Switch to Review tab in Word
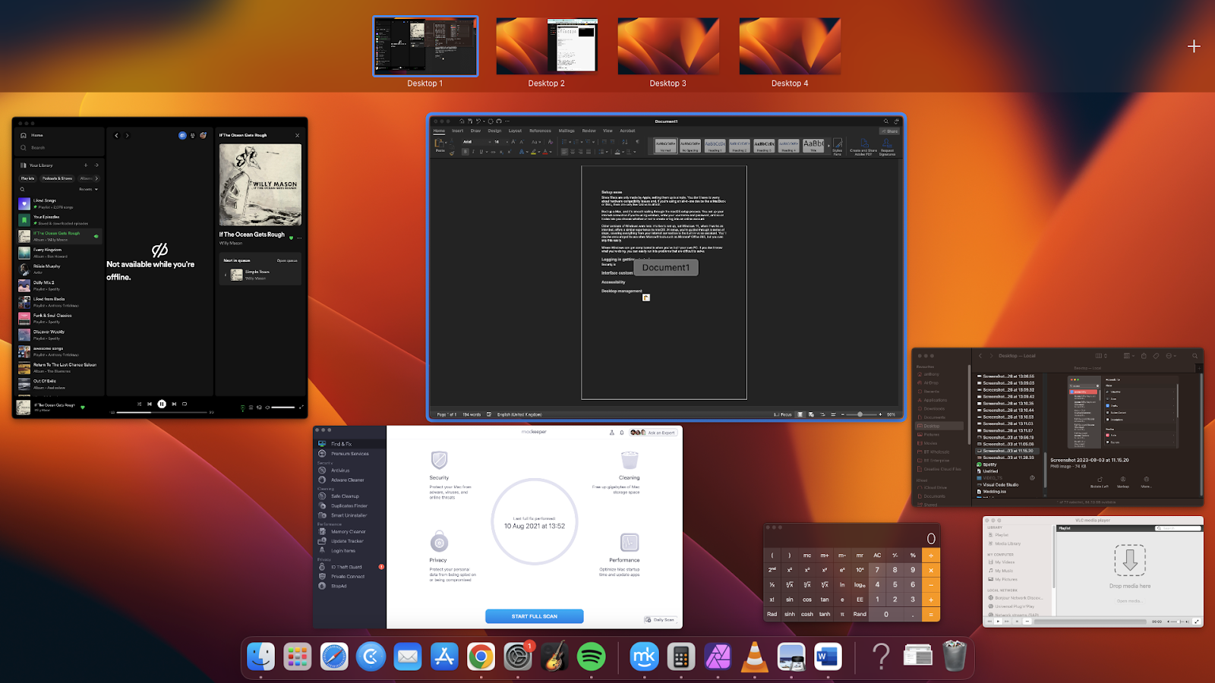Screen dimensions: 1215x683 coord(589,131)
